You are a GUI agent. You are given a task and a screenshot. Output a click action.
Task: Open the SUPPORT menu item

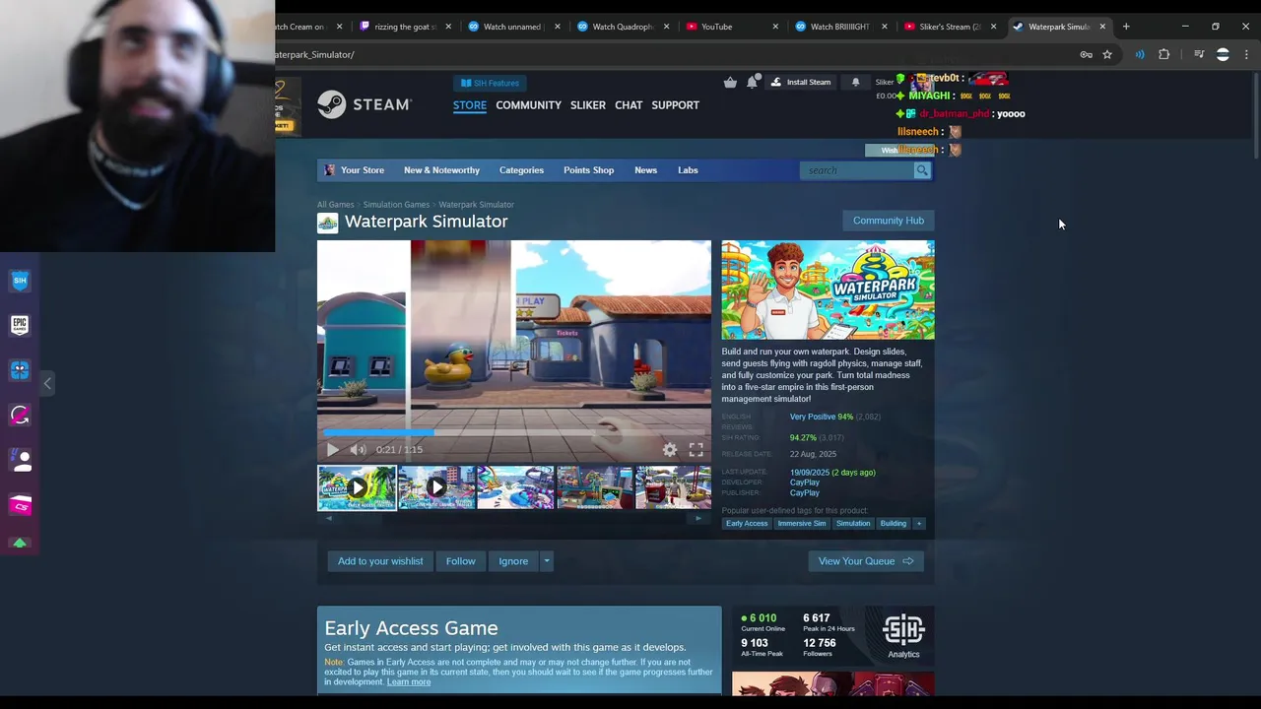675,104
